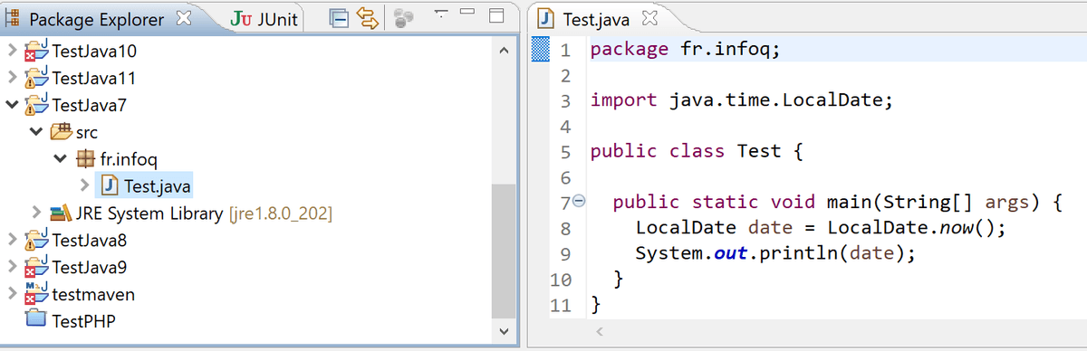This screenshot has width=1087, height=351.
Task: Collapse the TestJava7 project
Action: click(12, 105)
